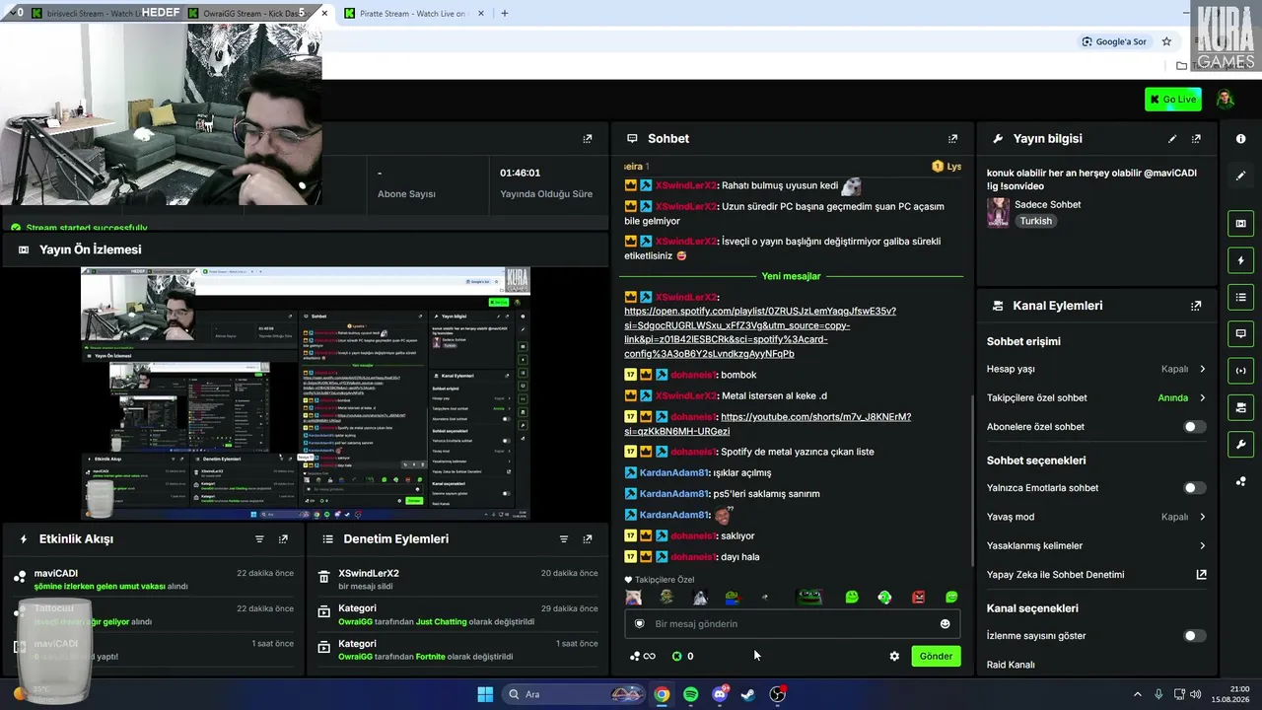Viewport: 1262px width, 710px height.
Task: Bookmark this page with the star icon
Action: coord(1166,41)
